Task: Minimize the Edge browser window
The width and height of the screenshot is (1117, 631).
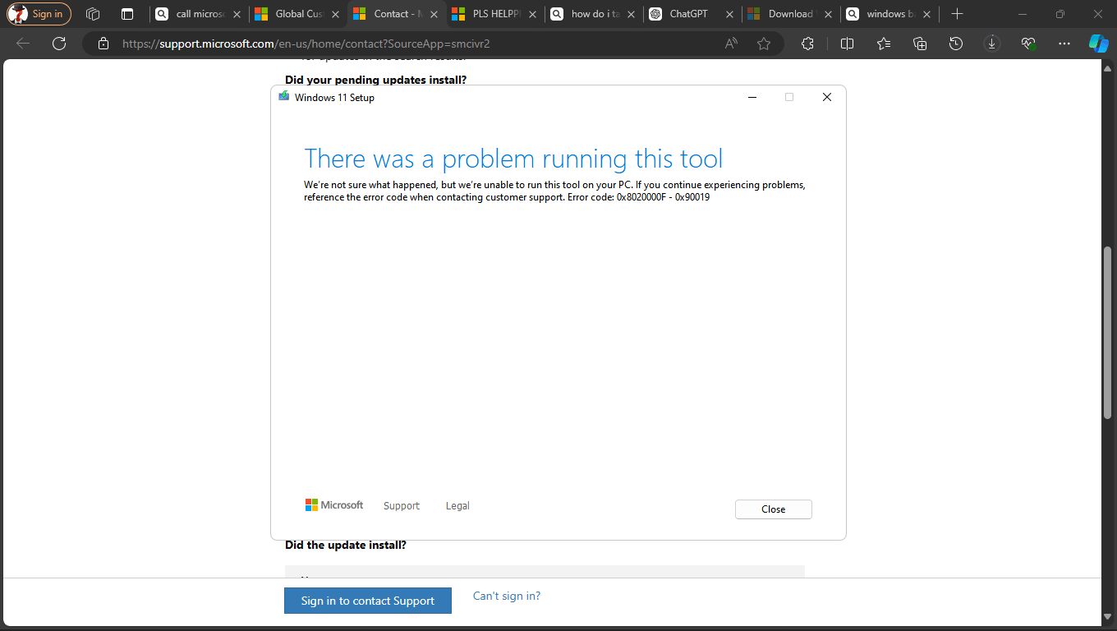Action: (x=1022, y=14)
